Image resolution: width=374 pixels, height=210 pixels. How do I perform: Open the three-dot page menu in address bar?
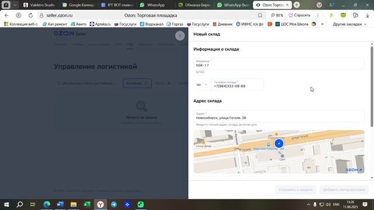click(x=318, y=15)
